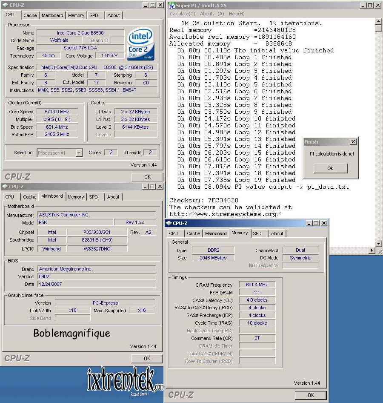Select the SPD tab in the top CPU-Z window

pyautogui.click(x=94, y=15)
